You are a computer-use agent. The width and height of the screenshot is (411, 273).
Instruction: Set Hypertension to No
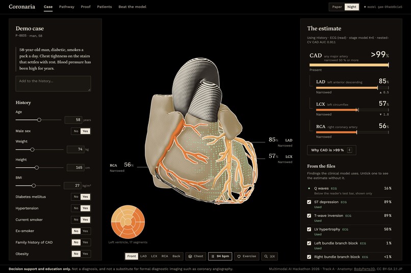(x=76, y=208)
